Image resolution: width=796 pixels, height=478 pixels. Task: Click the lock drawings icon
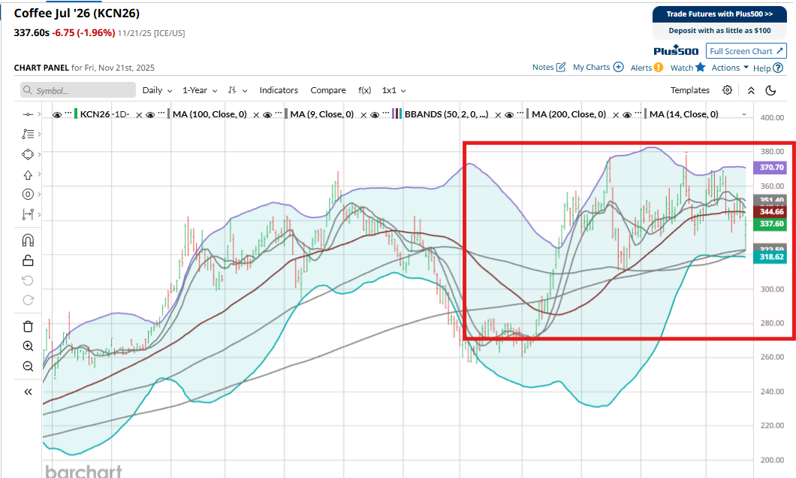pos(28,261)
